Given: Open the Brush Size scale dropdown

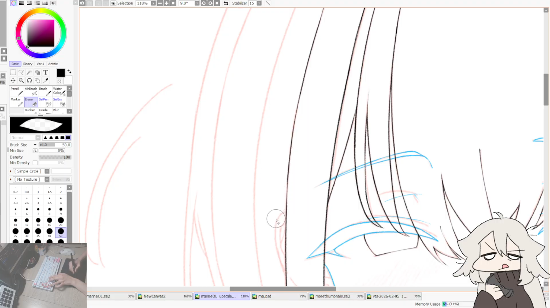Looking at the screenshot, I should coord(35,145).
